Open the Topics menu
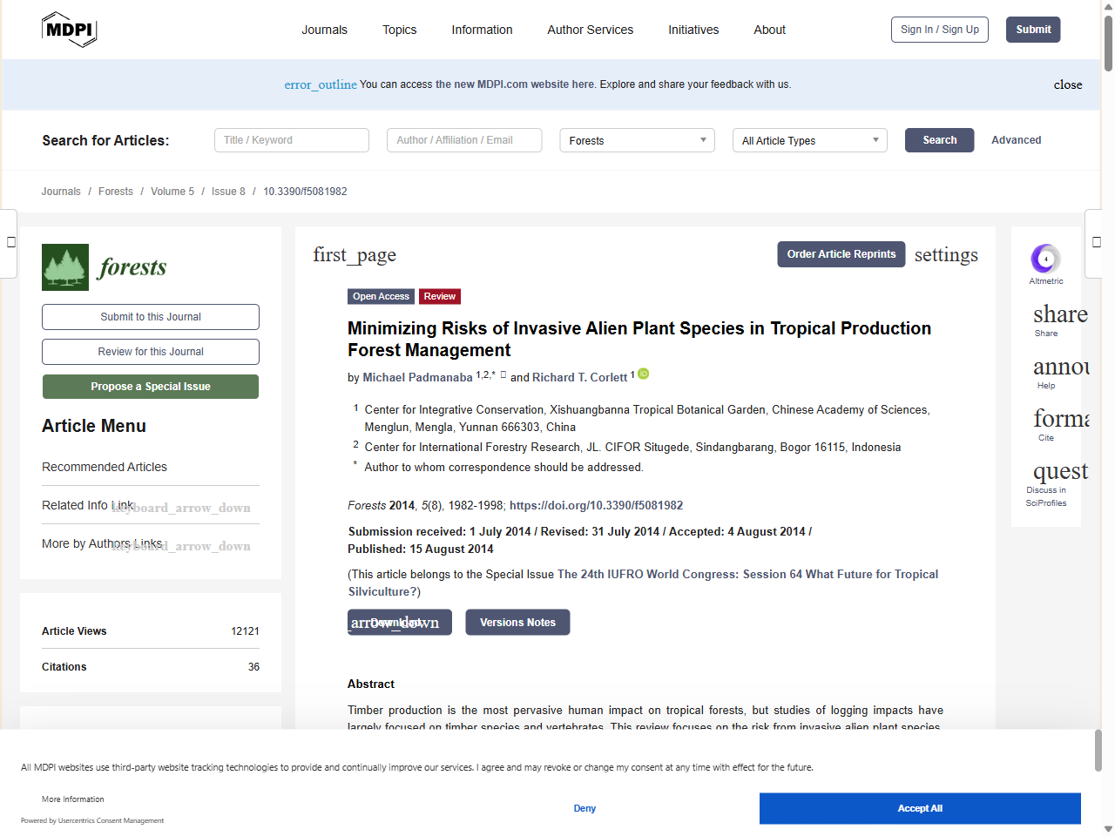Screen dimensions: 1115x836 [399, 30]
